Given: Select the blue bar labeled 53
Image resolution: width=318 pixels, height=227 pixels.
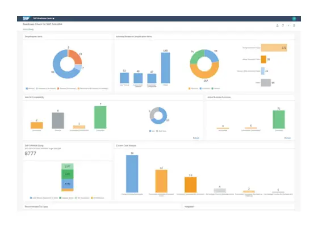Looking at the screenshot, I should click(124, 78).
